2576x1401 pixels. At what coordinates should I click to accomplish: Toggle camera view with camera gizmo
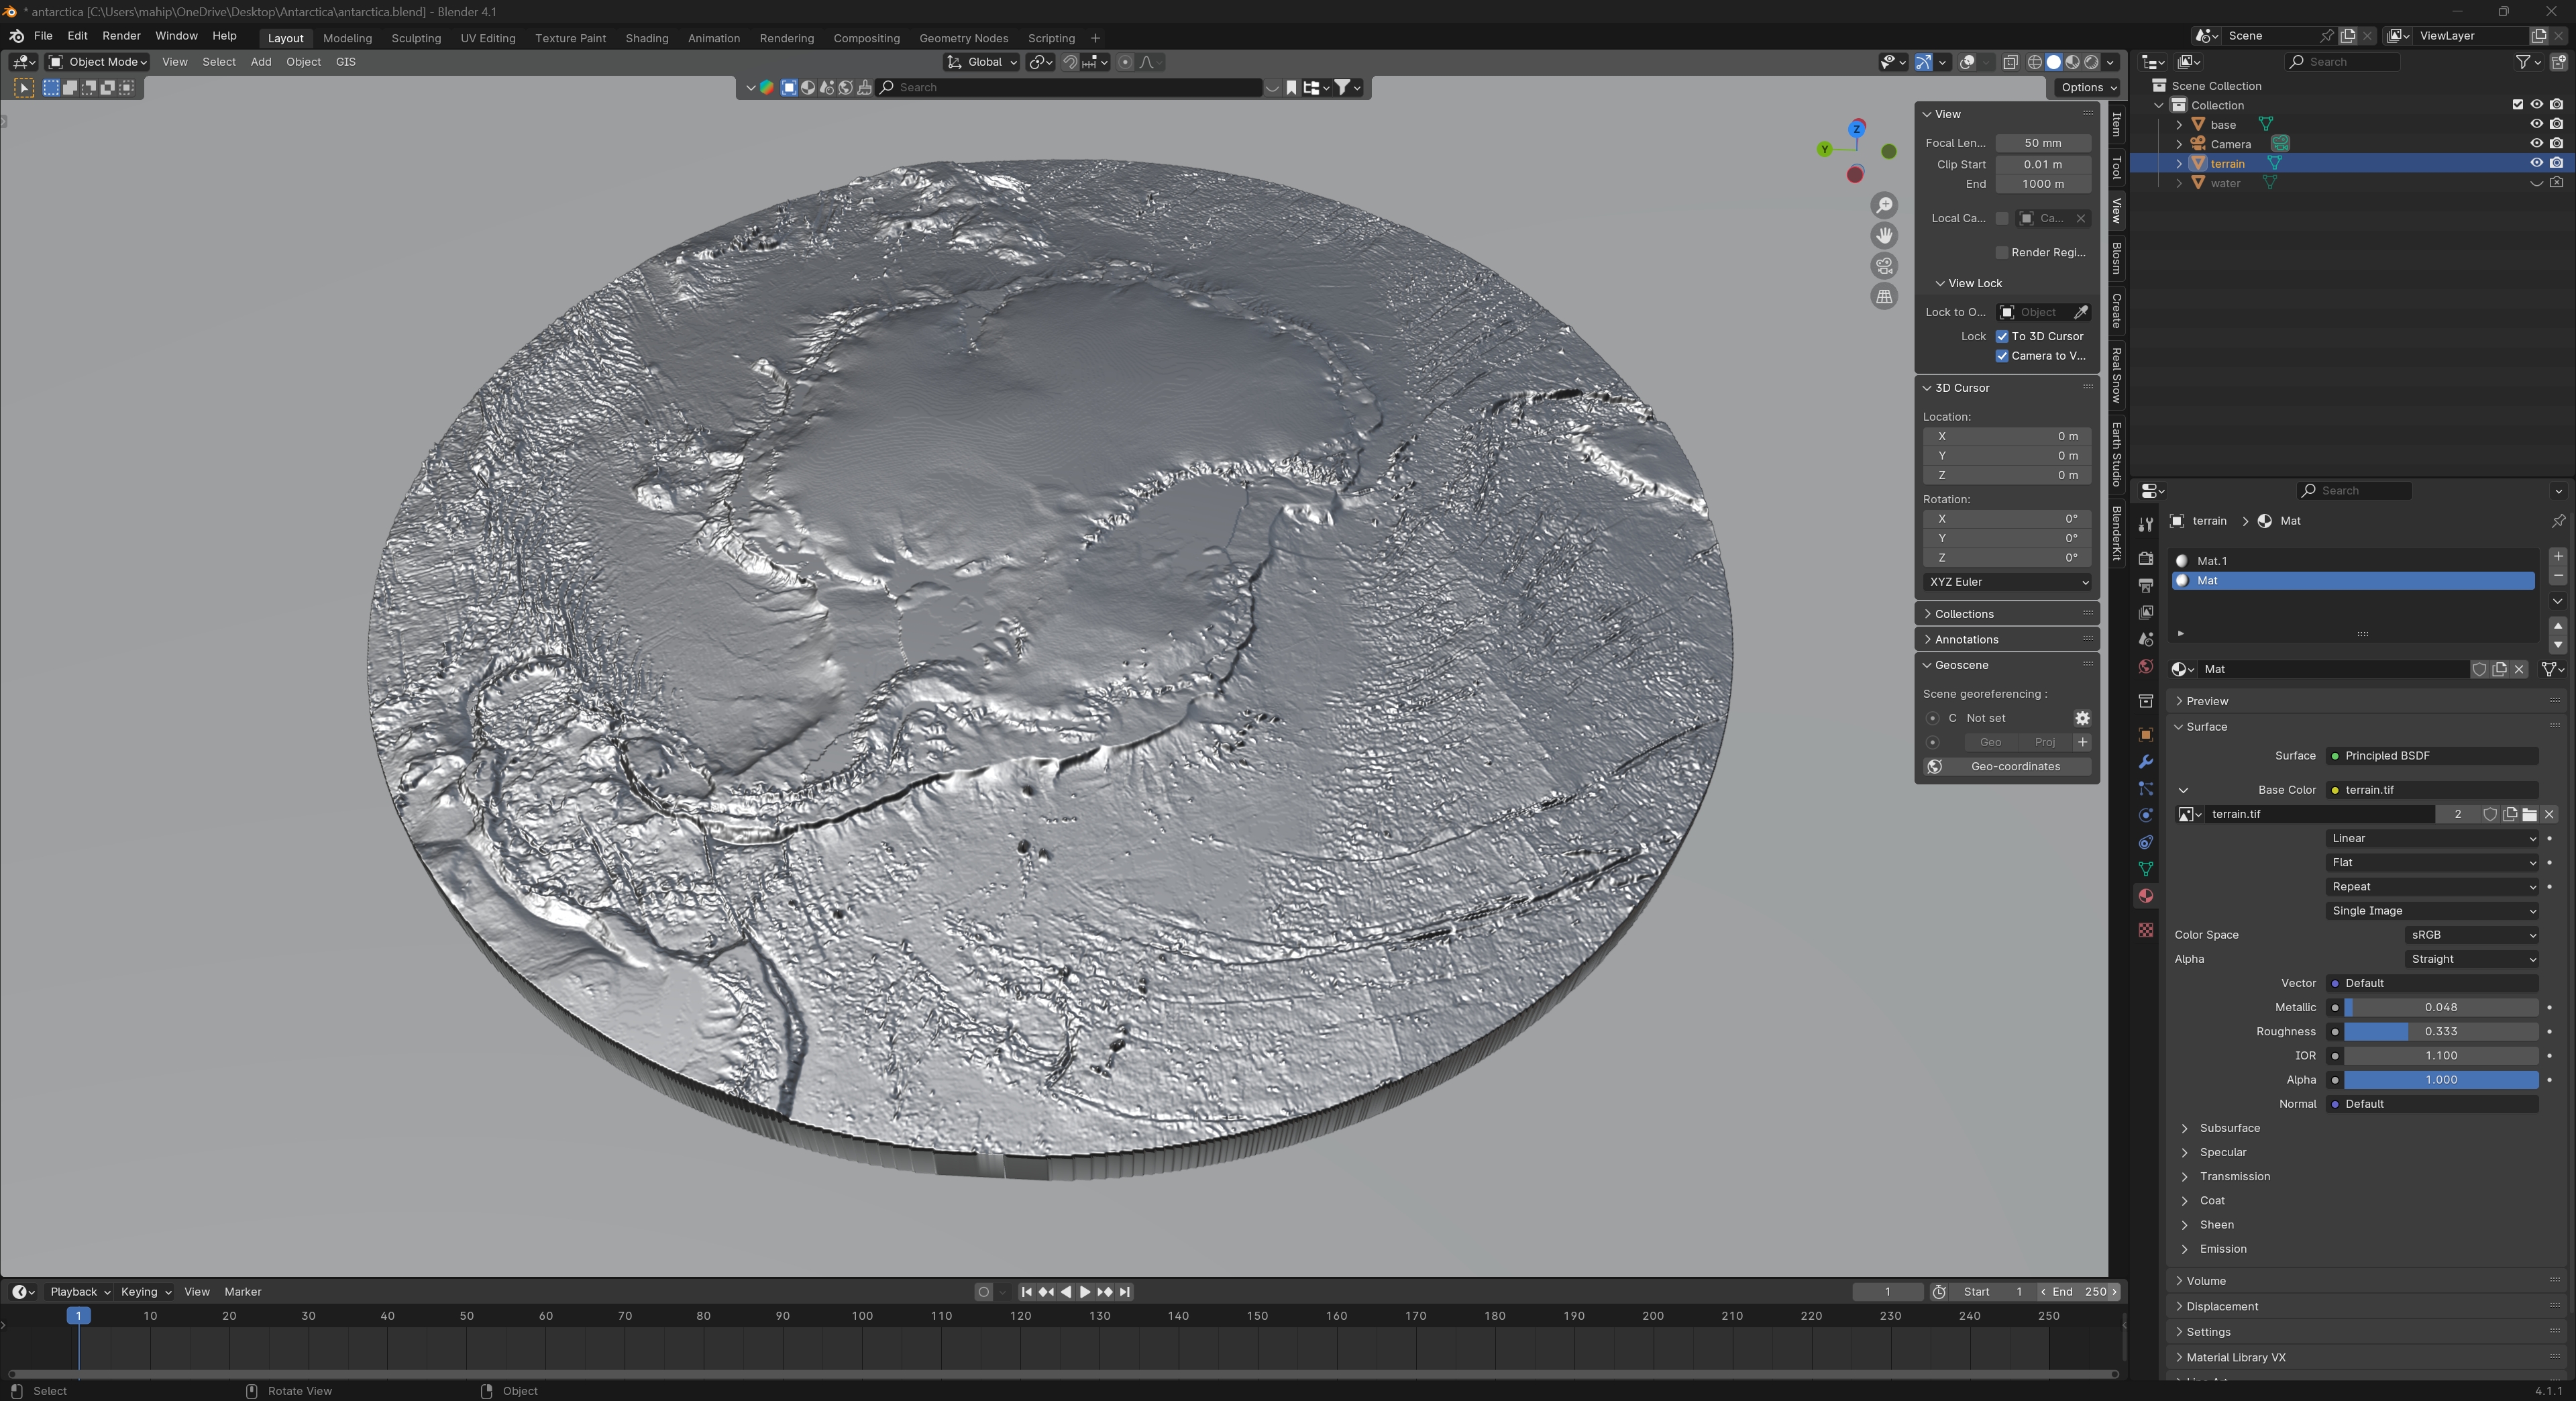click(1884, 266)
